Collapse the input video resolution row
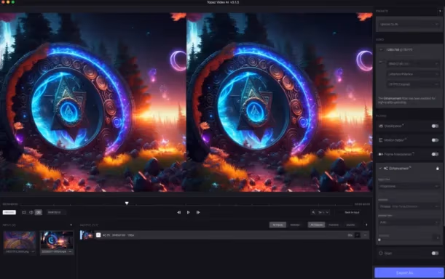The width and height of the screenshot is (445, 279). point(381,49)
